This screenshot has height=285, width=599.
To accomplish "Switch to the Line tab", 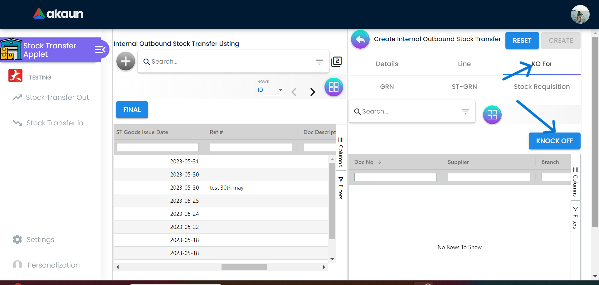I will [464, 64].
